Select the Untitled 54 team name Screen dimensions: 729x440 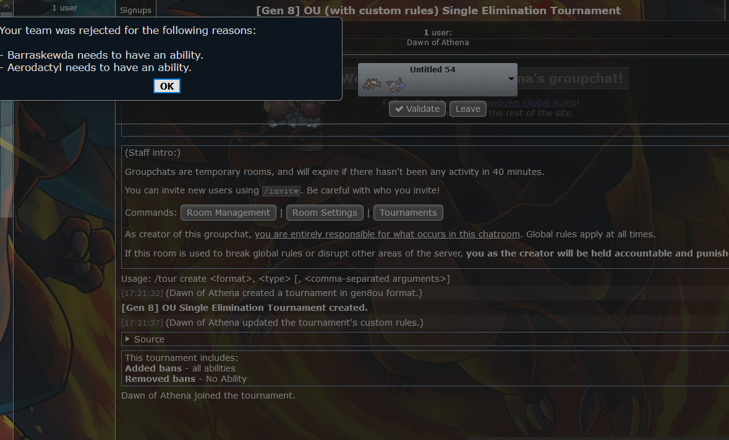pos(432,69)
